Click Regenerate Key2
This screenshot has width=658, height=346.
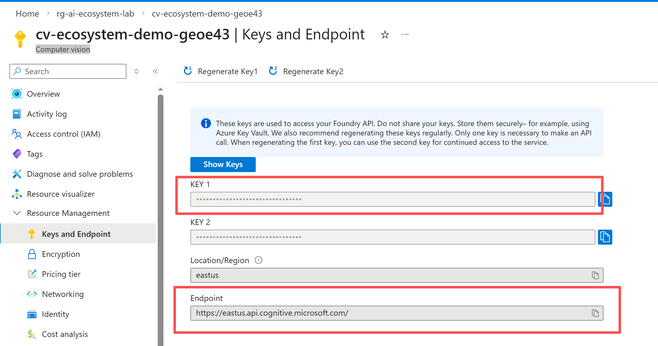[306, 71]
